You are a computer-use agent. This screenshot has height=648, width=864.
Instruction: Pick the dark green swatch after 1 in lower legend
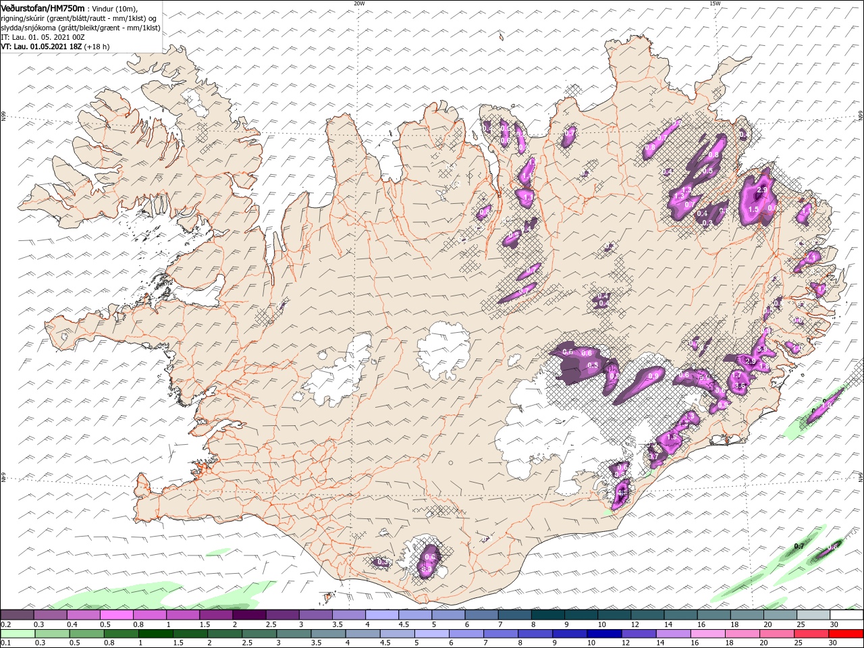pos(156,634)
